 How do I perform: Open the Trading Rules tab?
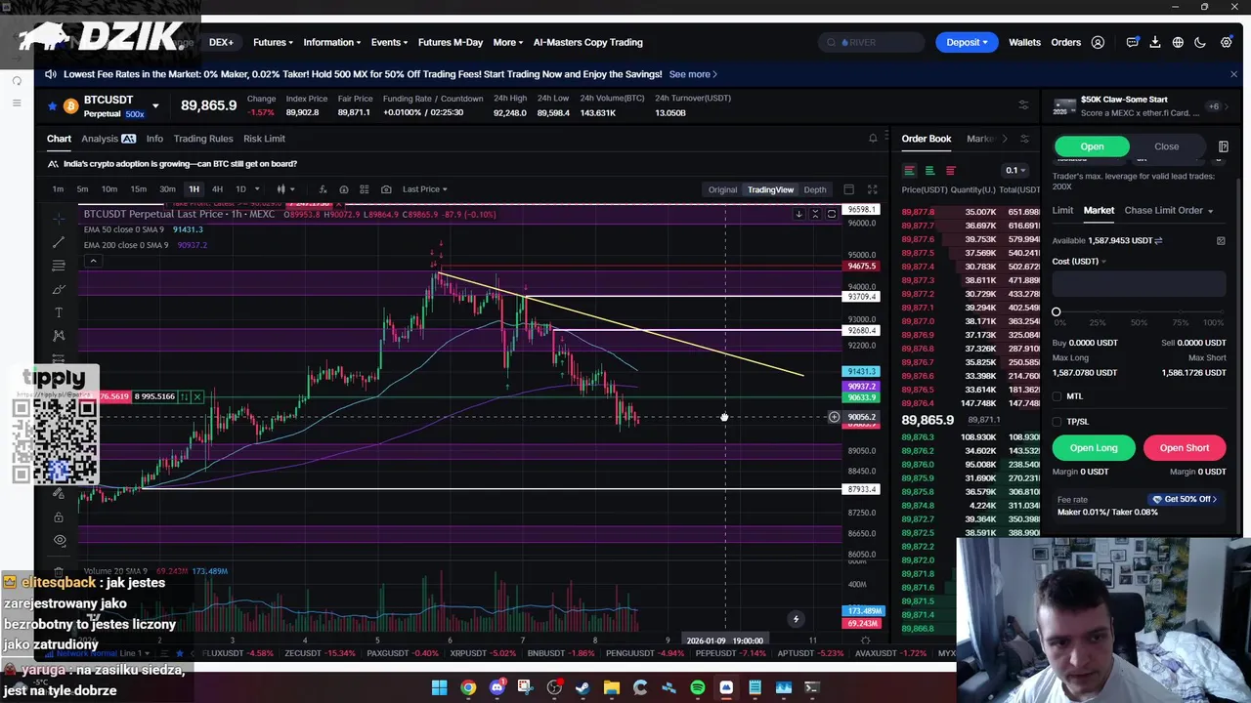click(x=203, y=139)
